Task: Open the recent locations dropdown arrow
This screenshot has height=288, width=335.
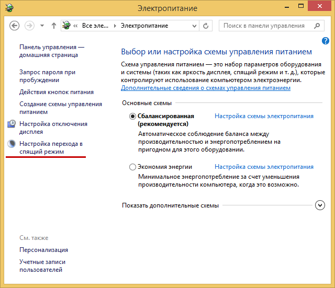Action: tap(43, 26)
